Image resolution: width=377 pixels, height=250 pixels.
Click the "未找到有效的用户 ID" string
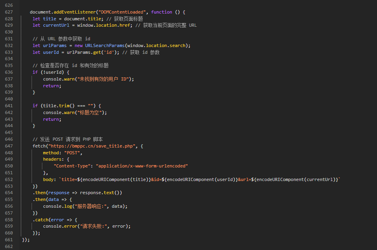(103, 79)
